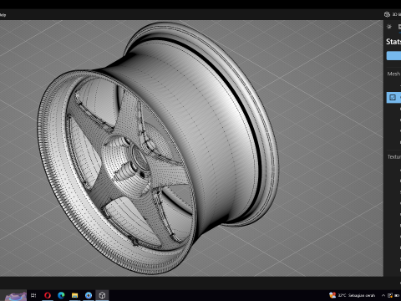This screenshot has height=301, width=401.
Task: Click the Mesh section heading
Action: point(393,74)
